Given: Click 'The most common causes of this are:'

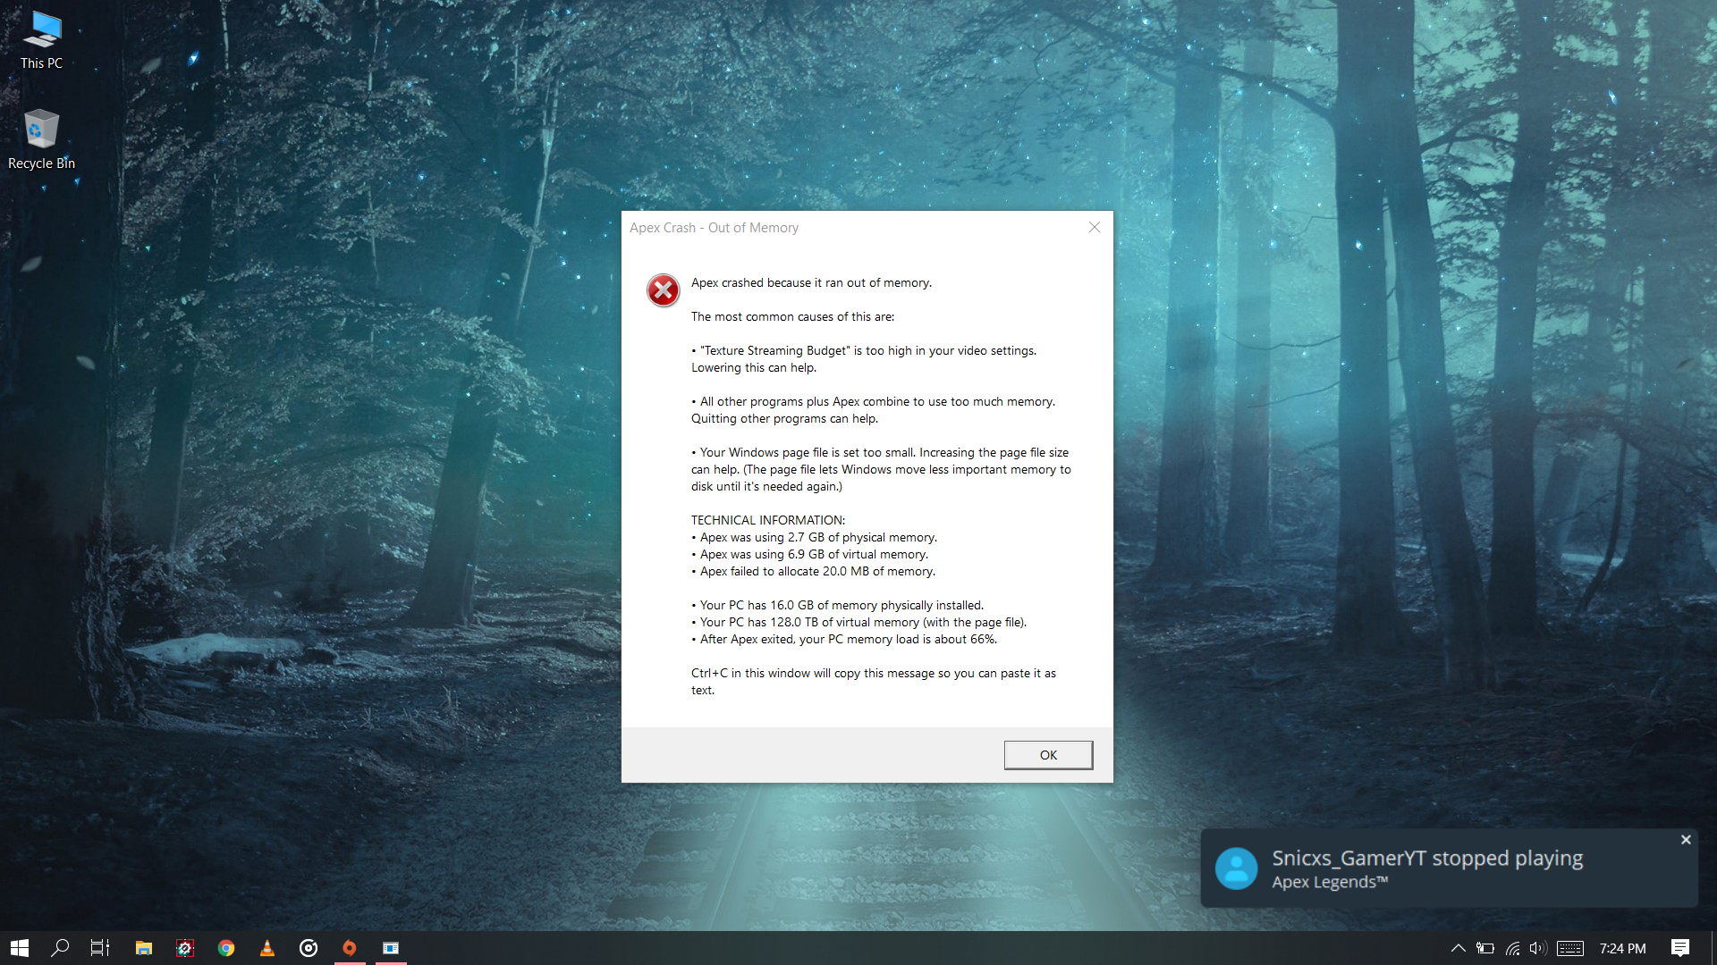Looking at the screenshot, I should [792, 316].
